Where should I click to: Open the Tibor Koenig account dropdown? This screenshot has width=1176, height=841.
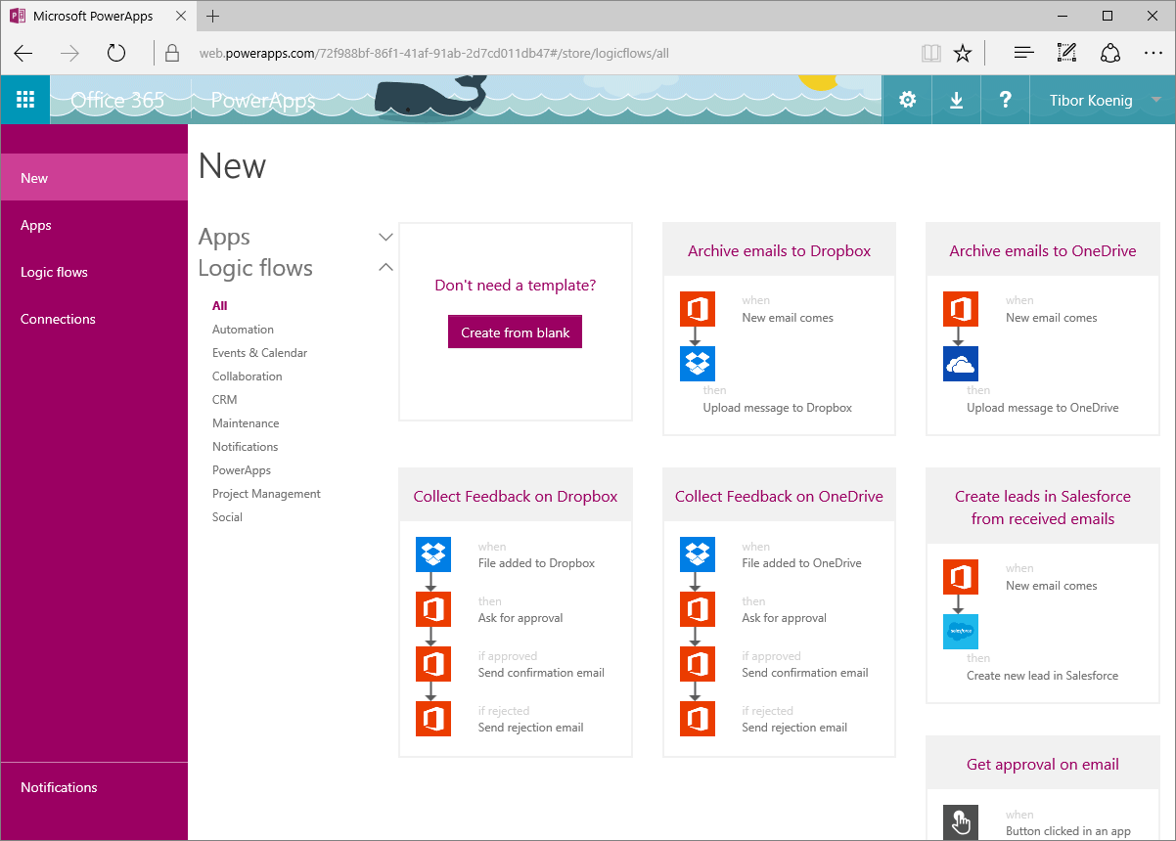click(1103, 100)
